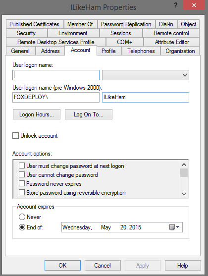Select the Never account expiry radio button
This screenshot has height=276, width=208.
(22, 217)
